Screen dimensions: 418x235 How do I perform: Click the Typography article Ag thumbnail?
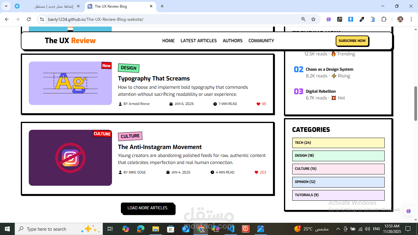coord(70,83)
